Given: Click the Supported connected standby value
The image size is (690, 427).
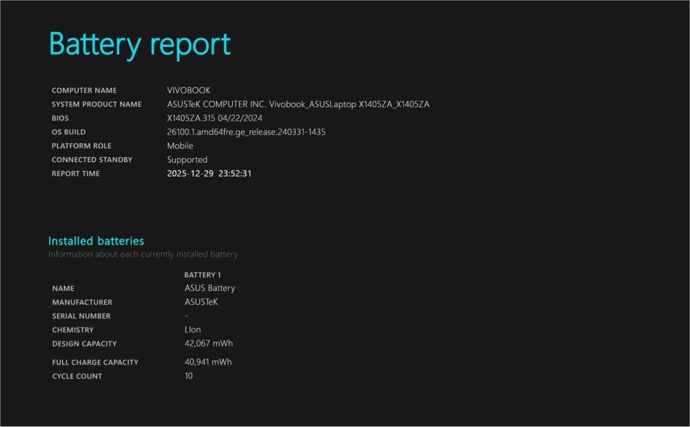Looking at the screenshot, I should (187, 160).
